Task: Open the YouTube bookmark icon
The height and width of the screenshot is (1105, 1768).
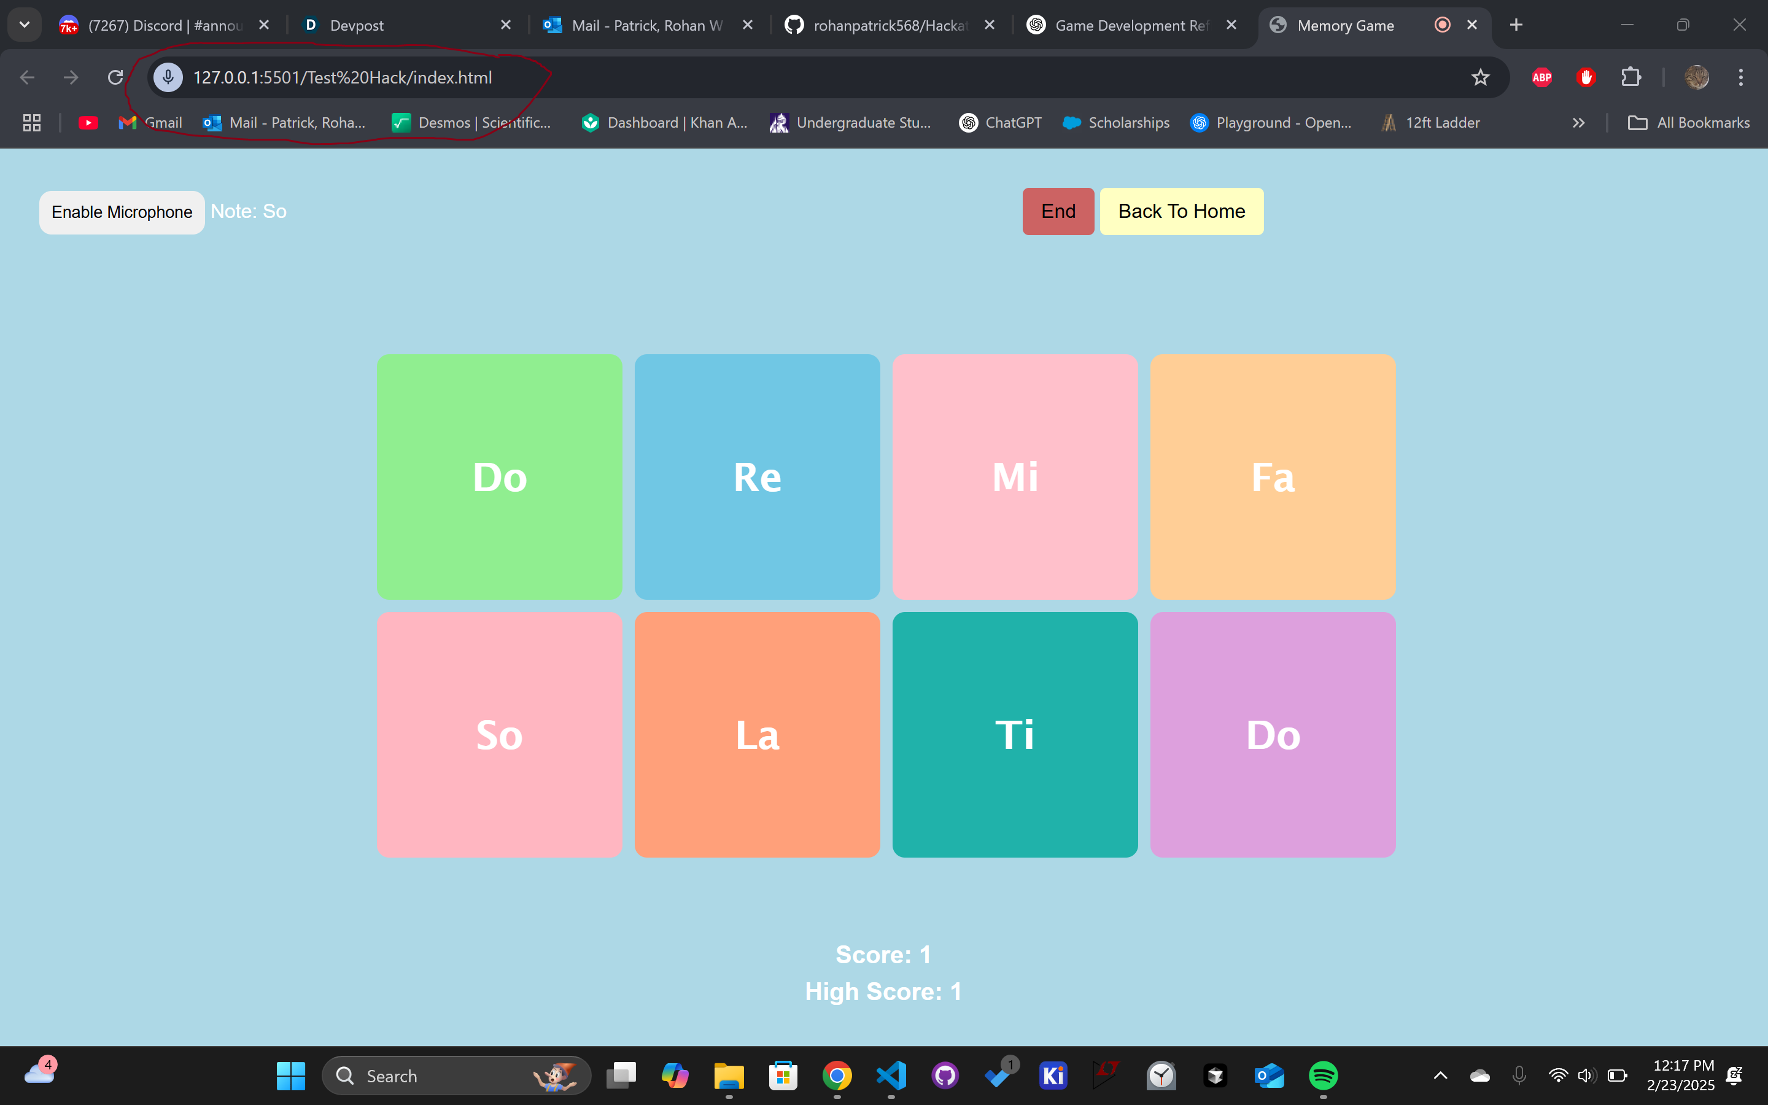Action: coord(88,123)
